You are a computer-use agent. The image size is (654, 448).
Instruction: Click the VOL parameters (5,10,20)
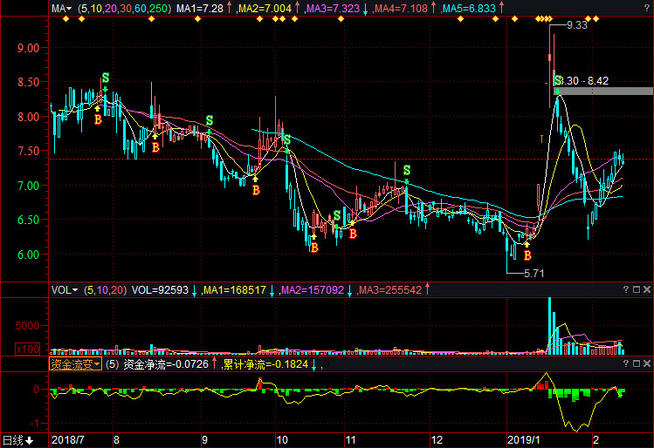coord(105,289)
